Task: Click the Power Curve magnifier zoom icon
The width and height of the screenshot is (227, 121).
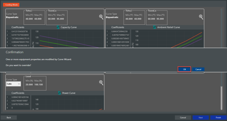Action: coord(101,83)
